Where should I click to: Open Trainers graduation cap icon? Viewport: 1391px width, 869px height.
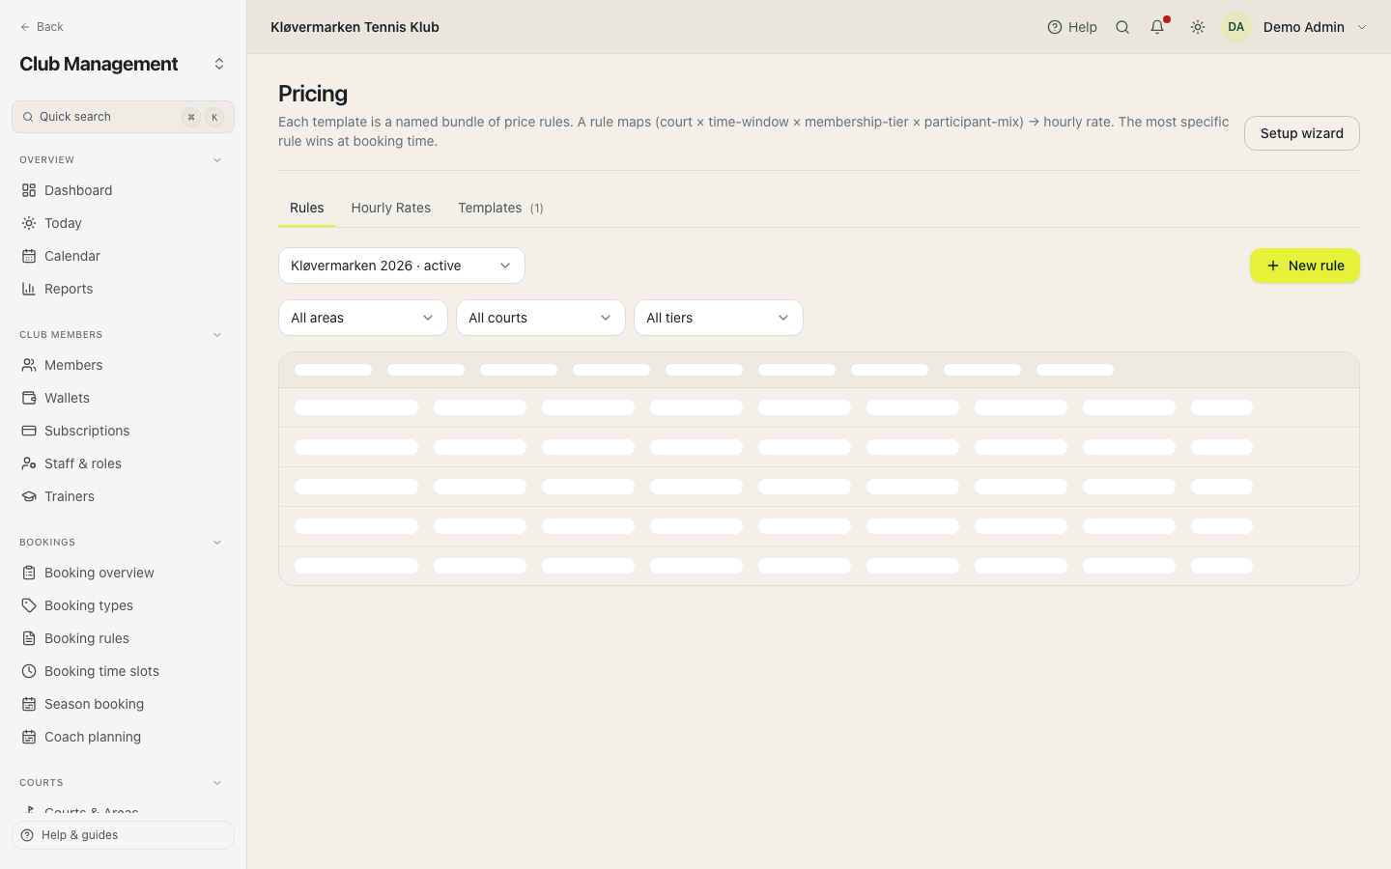tap(29, 496)
